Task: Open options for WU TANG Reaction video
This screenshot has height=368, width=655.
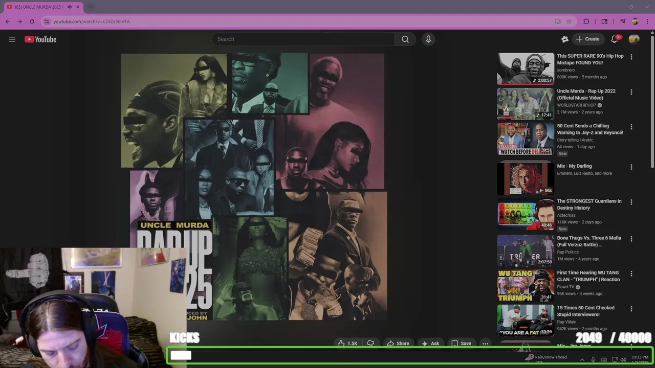Action: pyautogui.click(x=631, y=273)
